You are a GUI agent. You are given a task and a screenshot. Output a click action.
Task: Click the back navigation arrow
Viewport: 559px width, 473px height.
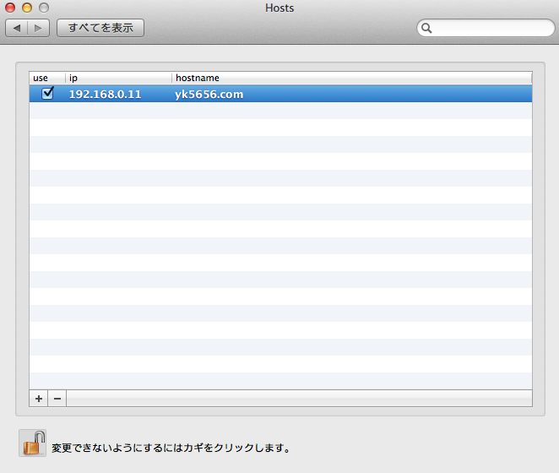(17, 28)
